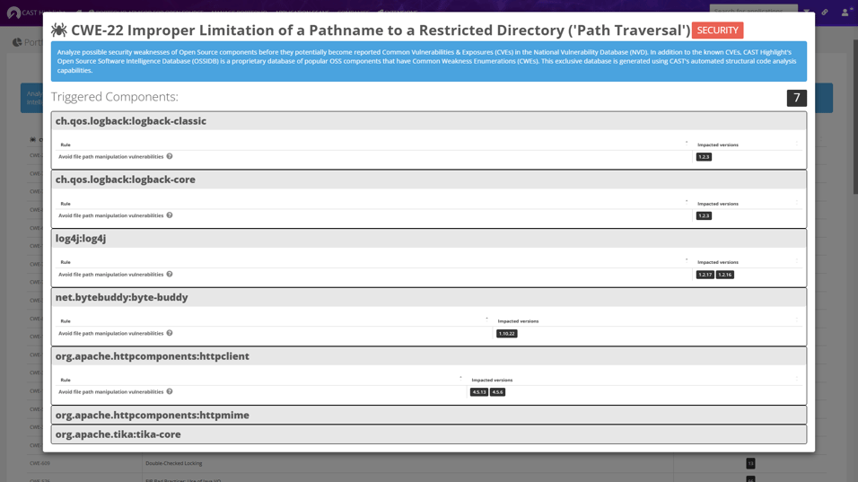
Task: Expand the org.apache.tika:tika-core component
Action: point(118,434)
